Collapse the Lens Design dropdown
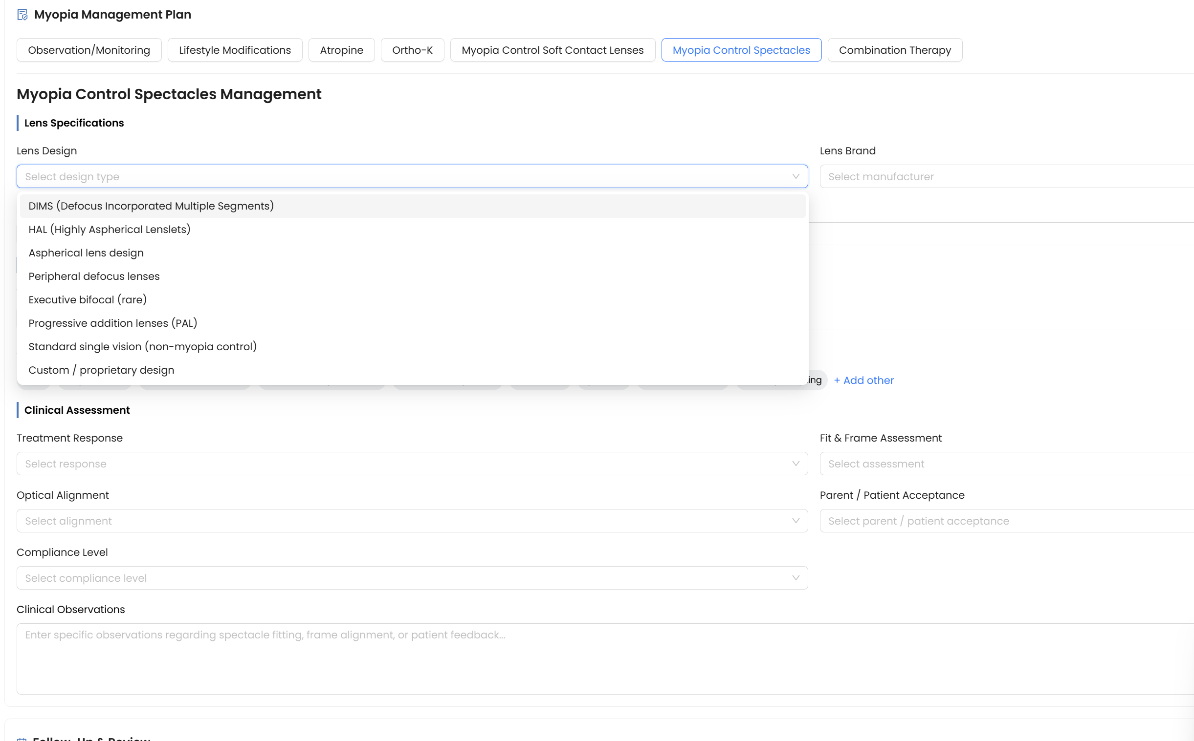1194x741 pixels. tap(412, 176)
